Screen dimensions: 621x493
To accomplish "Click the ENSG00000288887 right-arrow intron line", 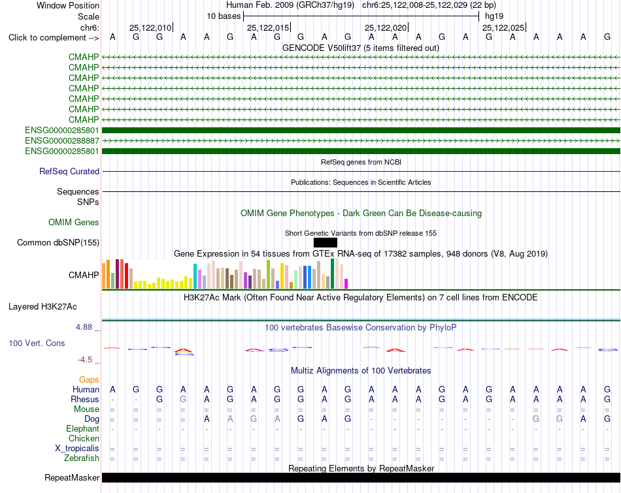I will (x=361, y=140).
